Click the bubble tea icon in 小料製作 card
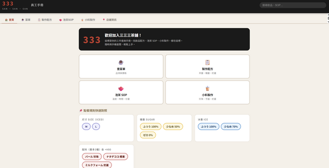329x168 pixels. [x=207, y=88]
